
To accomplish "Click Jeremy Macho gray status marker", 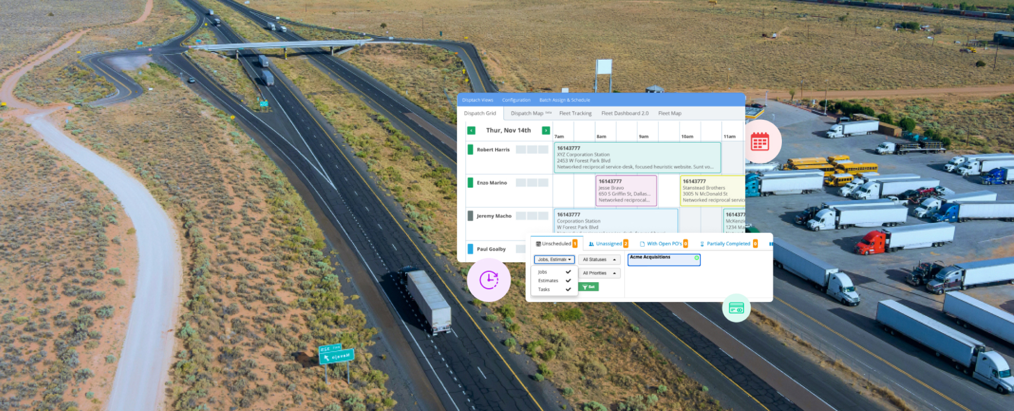I will point(470,216).
